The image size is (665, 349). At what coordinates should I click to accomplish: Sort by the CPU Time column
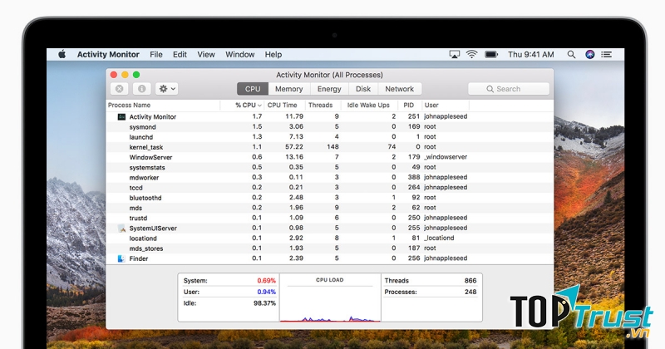pyautogui.click(x=283, y=106)
